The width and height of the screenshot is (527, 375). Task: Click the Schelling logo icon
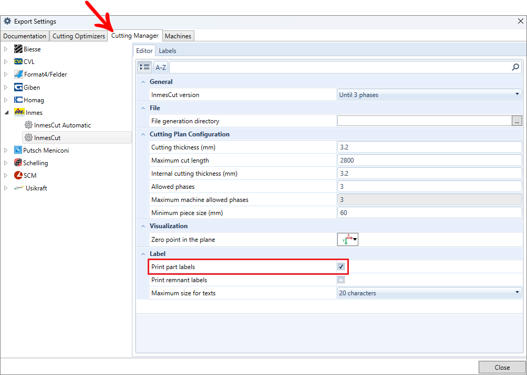pyautogui.click(x=18, y=163)
